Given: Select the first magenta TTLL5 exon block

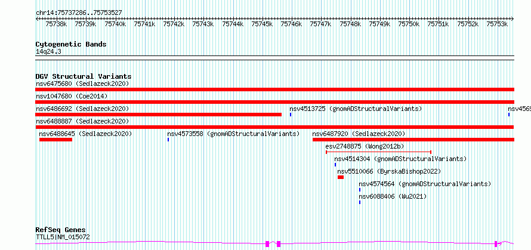Looking at the screenshot, I should tap(267, 243).
